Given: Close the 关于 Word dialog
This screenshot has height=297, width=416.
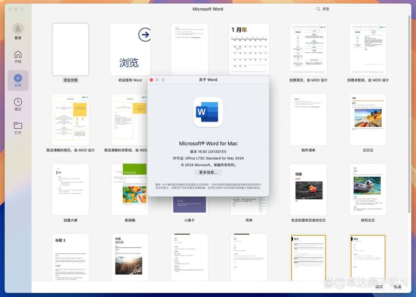Looking at the screenshot, I should click(x=151, y=80).
